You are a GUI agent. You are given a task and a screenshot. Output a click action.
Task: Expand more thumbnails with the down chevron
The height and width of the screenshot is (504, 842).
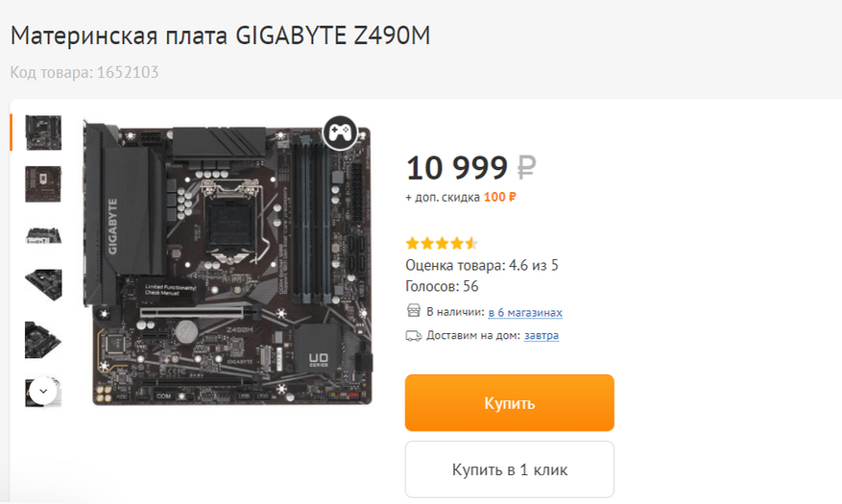click(43, 392)
